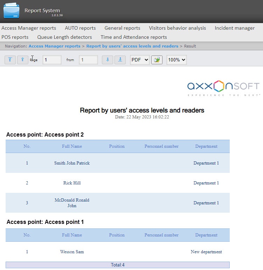Click the current page number field
The width and height of the screenshot is (263, 270).
click(x=52, y=60)
